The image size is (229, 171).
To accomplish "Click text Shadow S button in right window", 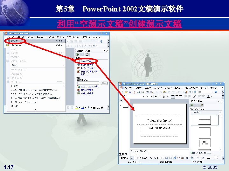I will pos(168,96).
